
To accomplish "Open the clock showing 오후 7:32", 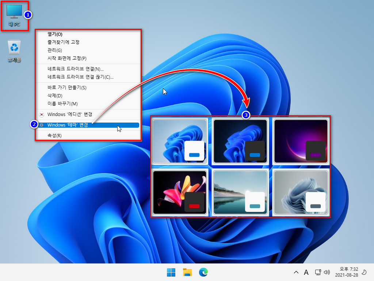I will coord(347,272).
